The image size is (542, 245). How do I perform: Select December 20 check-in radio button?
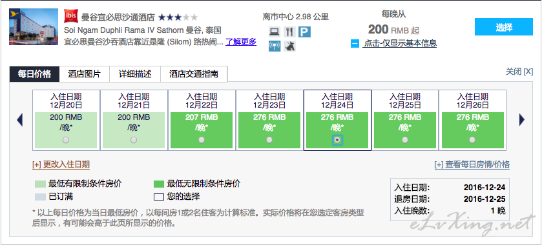pyautogui.click(x=66, y=140)
